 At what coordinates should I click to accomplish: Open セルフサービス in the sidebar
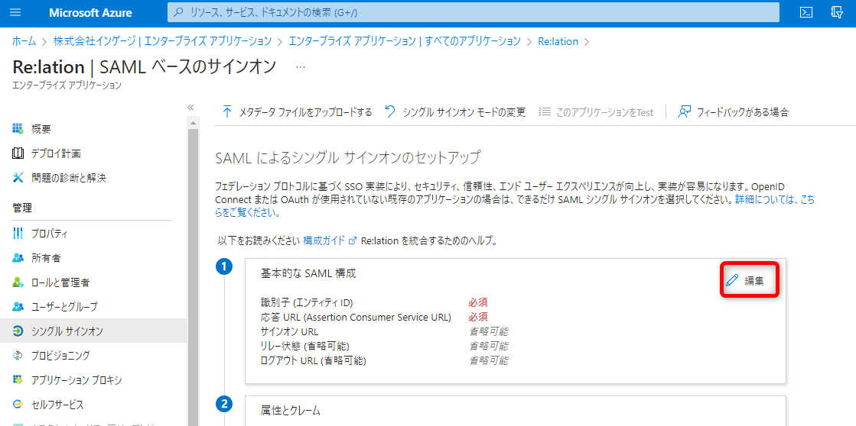click(x=57, y=405)
